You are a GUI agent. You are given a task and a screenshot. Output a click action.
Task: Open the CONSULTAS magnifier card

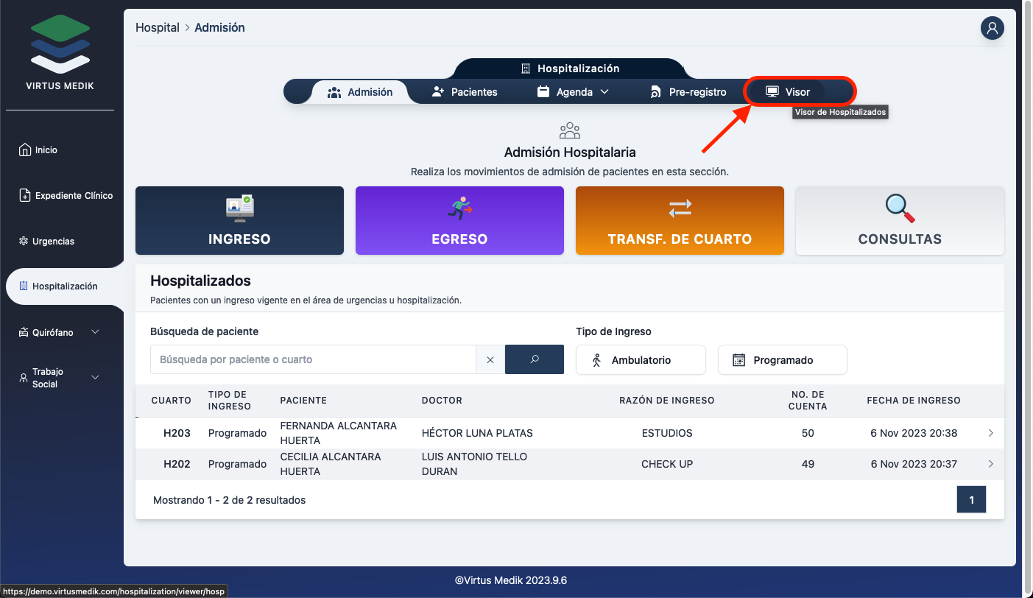(900, 220)
